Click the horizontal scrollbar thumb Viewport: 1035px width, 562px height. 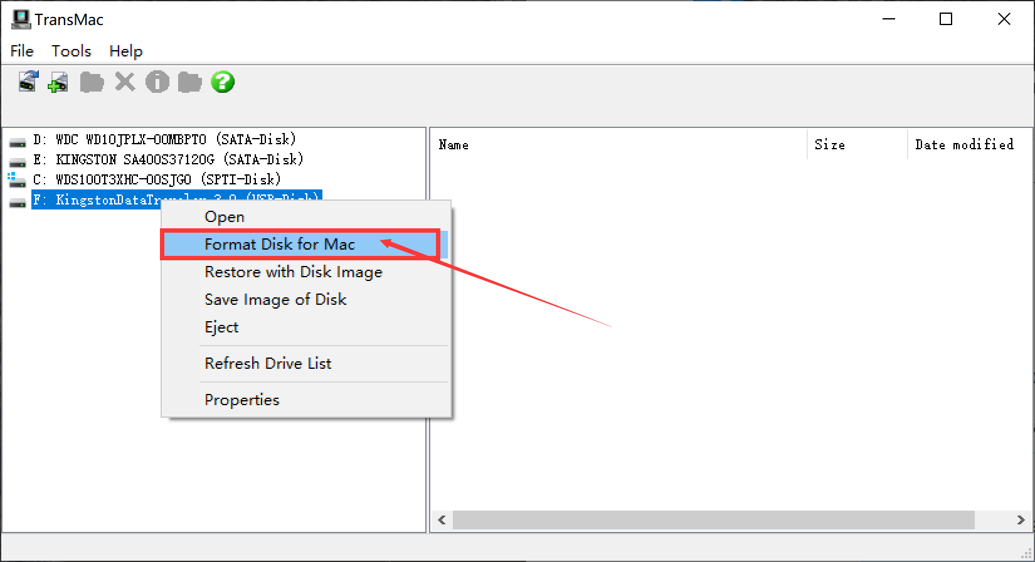click(714, 520)
